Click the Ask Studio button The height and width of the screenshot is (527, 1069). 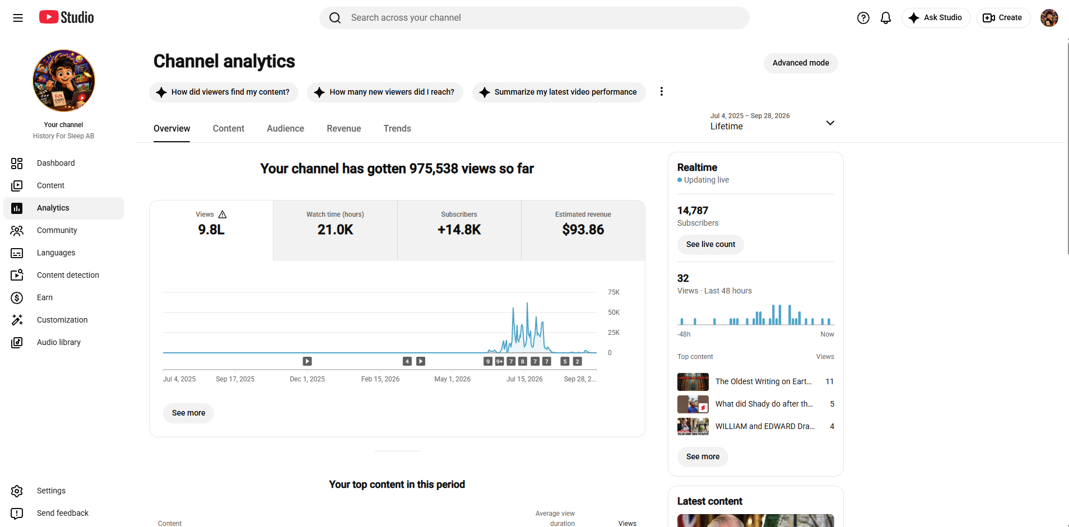point(936,18)
